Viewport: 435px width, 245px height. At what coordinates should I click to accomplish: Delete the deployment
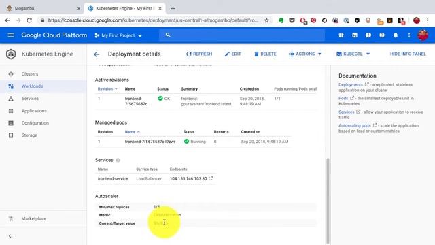coord(265,54)
